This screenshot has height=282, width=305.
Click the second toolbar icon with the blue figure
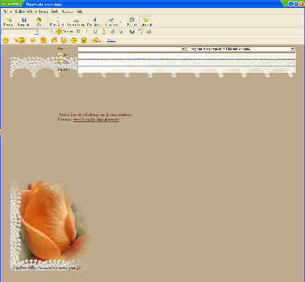(x=24, y=21)
